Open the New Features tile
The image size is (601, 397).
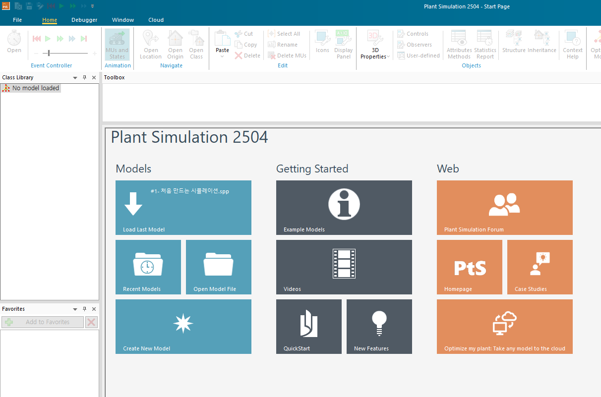(x=379, y=327)
